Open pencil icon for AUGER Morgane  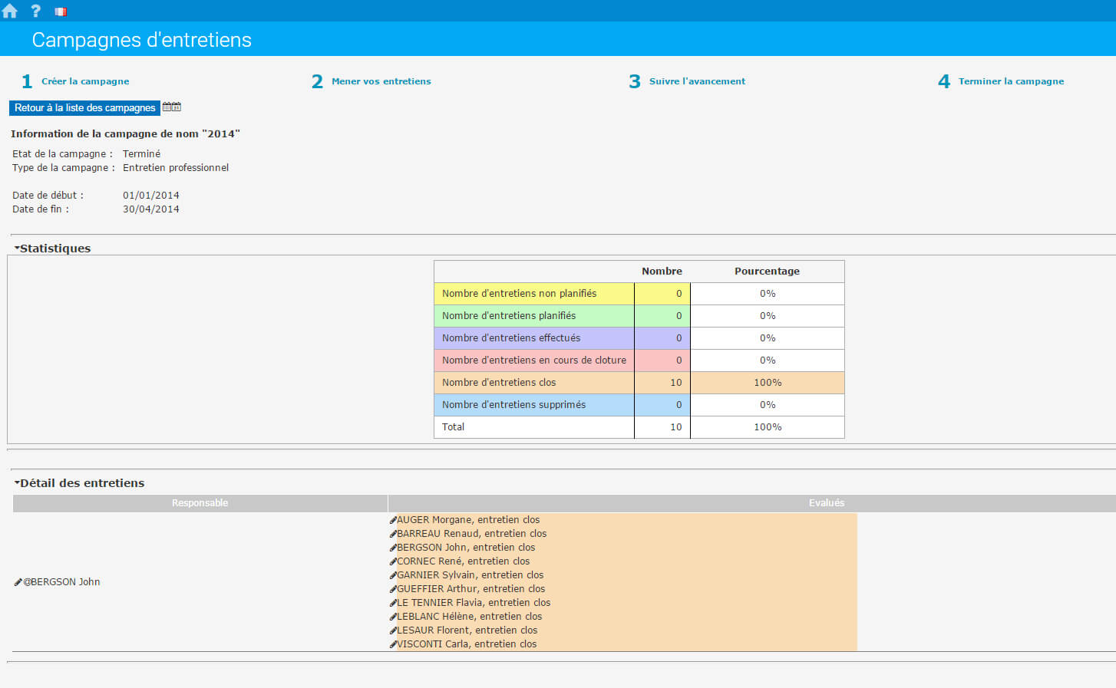coord(393,520)
